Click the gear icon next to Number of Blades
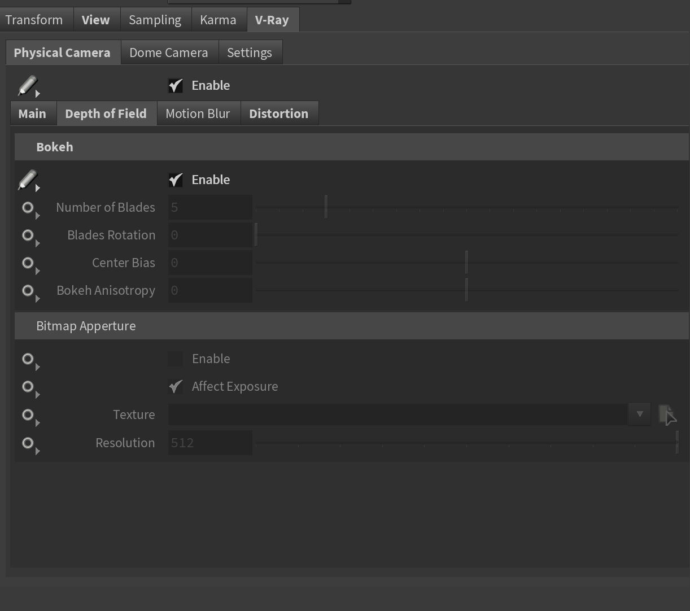 28,208
